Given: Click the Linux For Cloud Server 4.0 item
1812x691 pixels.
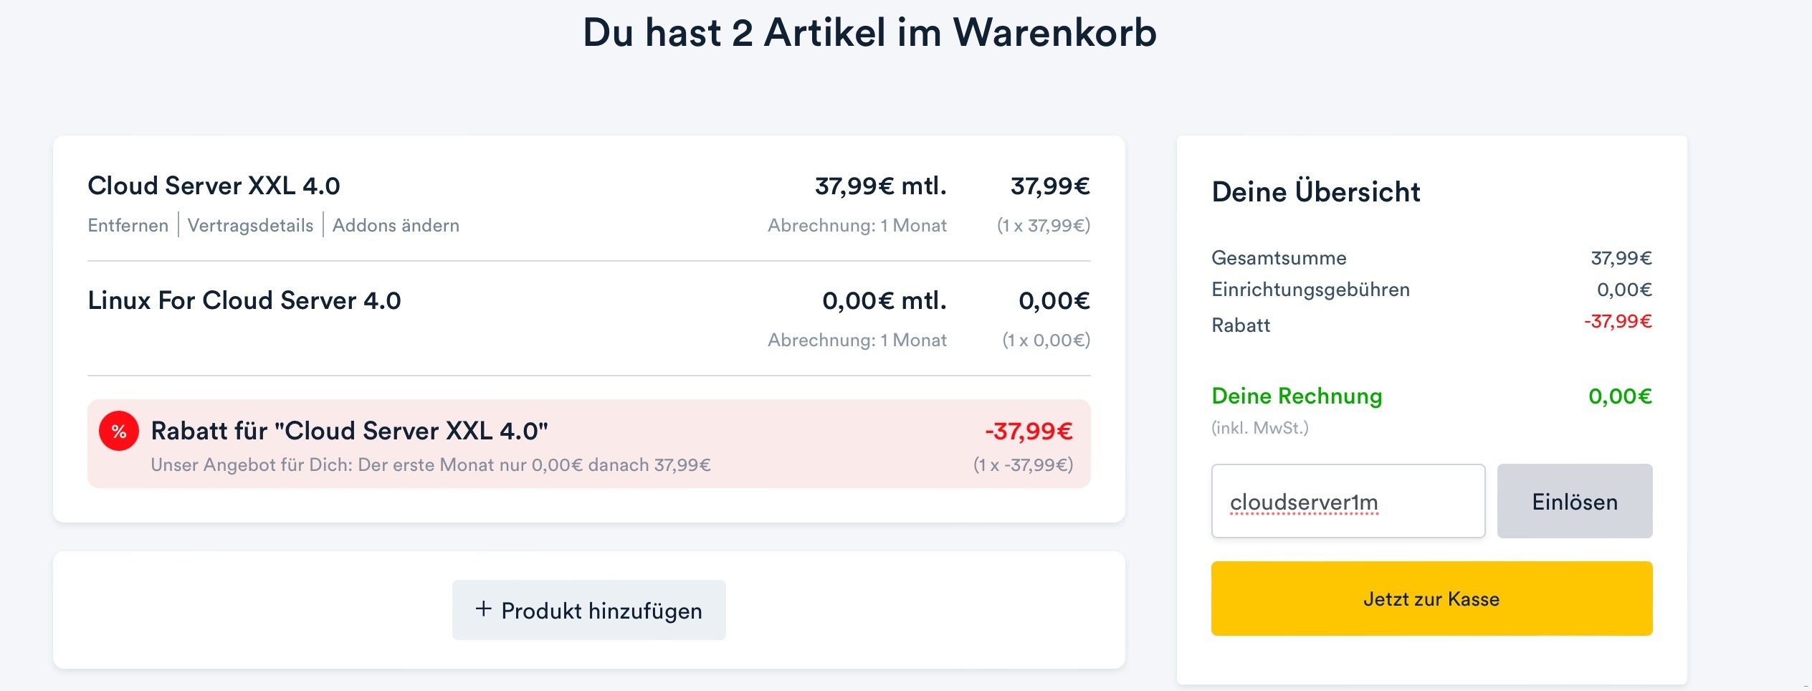Looking at the screenshot, I should [244, 301].
